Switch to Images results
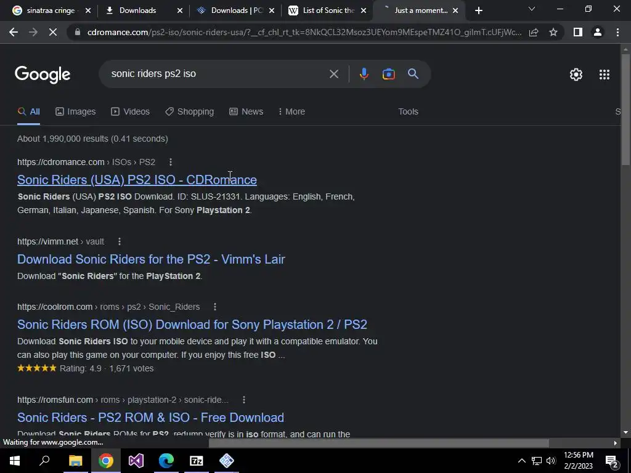This screenshot has height=473, width=631. click(76, 112)
